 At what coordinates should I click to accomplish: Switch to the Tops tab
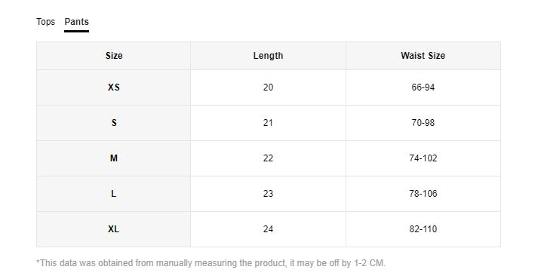[x=46, y=22]
